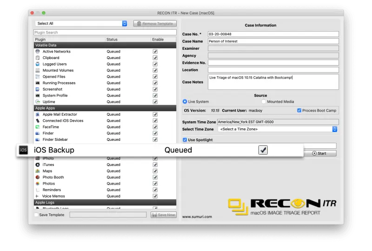372x251 pixels.
Task: Click the Connected iOS Devices icon
Action: click(38, 120)
